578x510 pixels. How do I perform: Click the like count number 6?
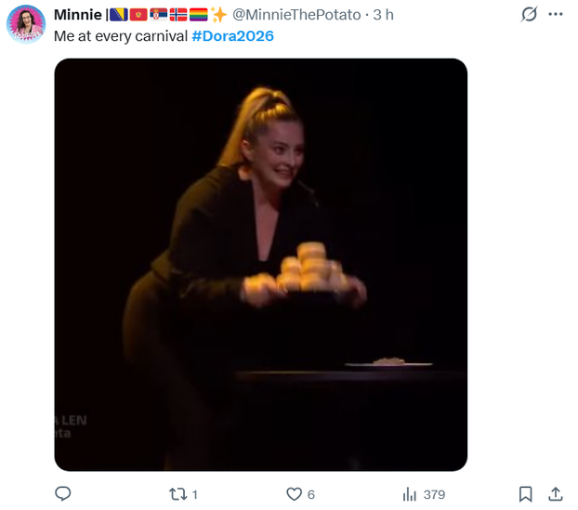click(x=311, y=495)
